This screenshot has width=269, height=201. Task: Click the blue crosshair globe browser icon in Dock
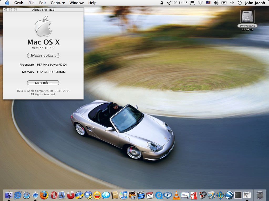pos(35,195)
